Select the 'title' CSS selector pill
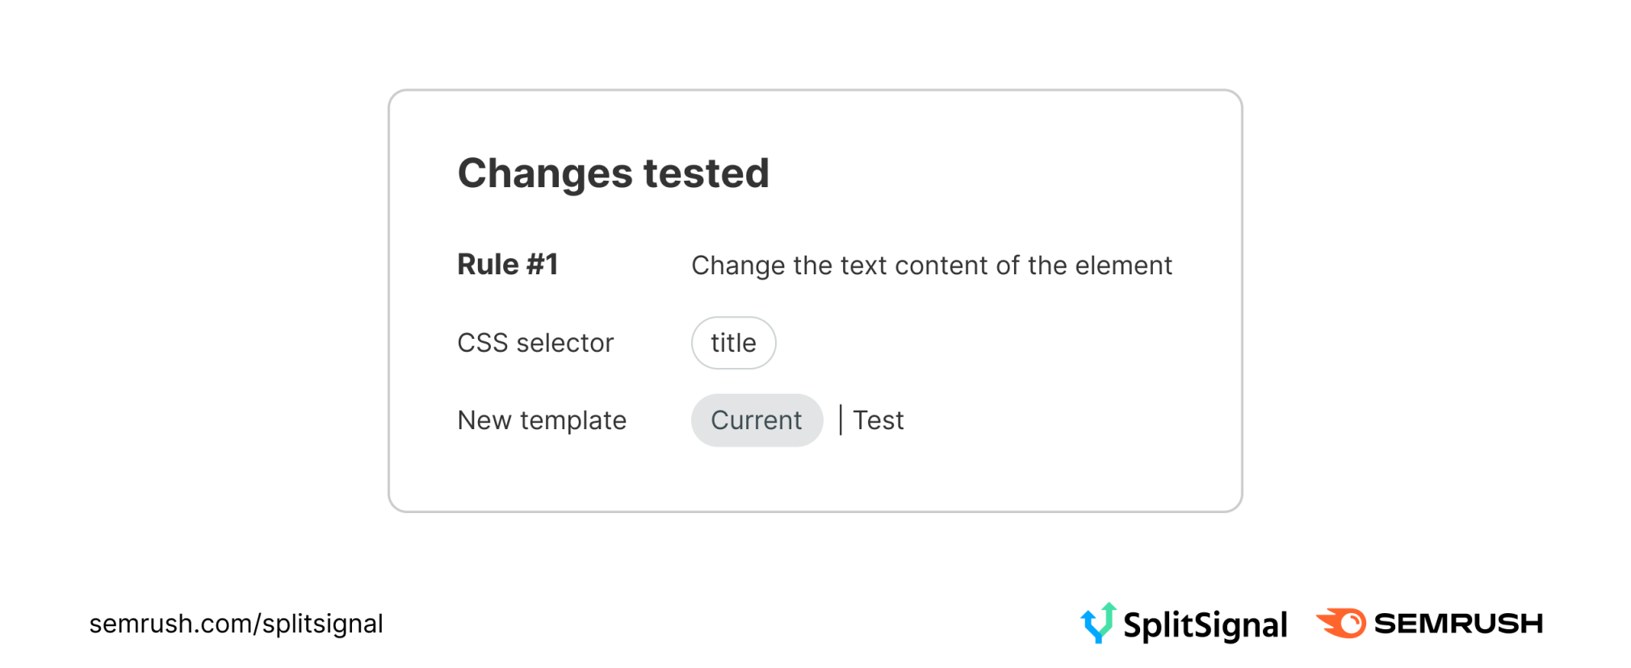 pyautogui.click(x=733, y=343)
